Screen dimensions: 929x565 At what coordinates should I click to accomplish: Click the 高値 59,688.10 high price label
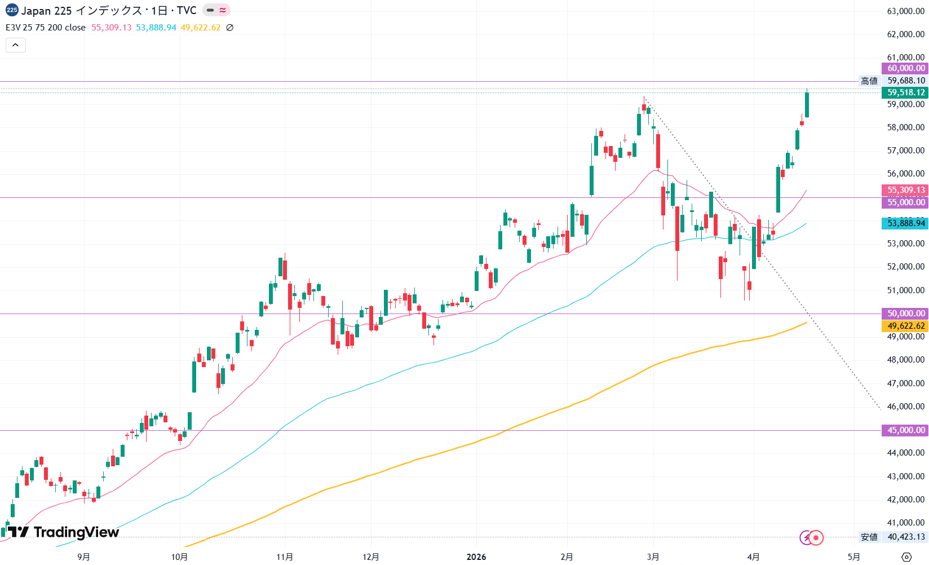[x=893, y=81]
